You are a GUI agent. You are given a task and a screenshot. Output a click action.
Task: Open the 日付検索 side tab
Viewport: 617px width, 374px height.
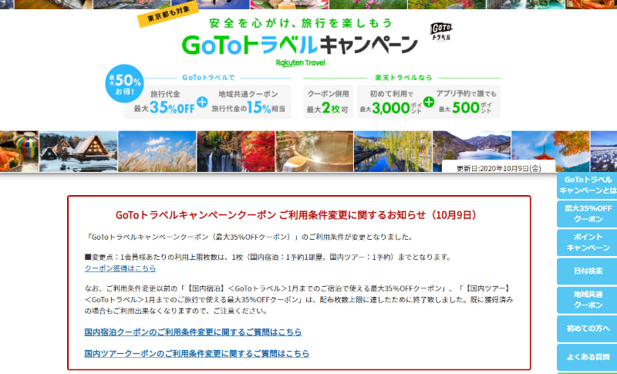pos(587,271)
